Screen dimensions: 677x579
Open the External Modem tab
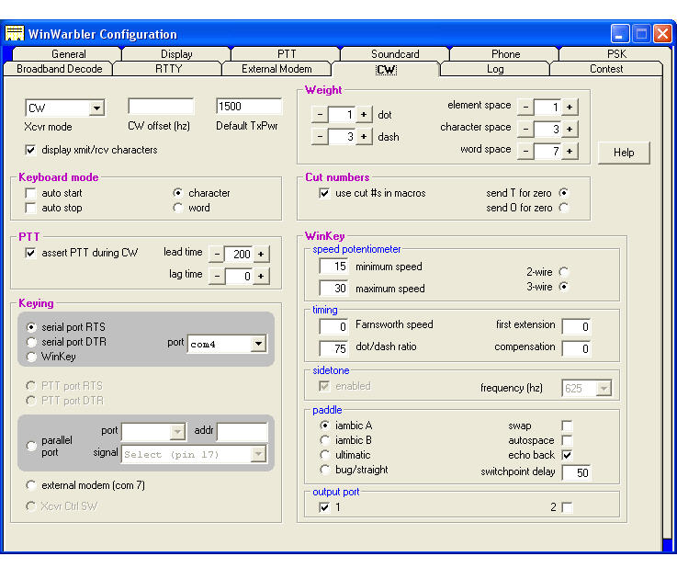click(276, 69)
